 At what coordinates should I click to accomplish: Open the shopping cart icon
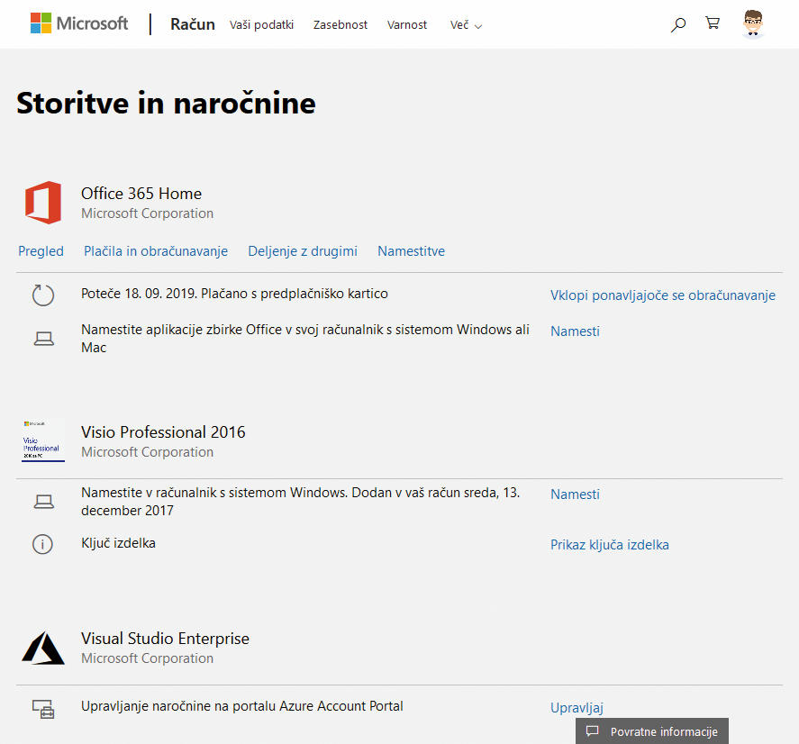point(713,23)
